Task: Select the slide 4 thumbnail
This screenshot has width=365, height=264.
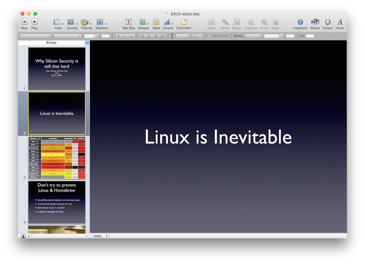Action: 57,202
